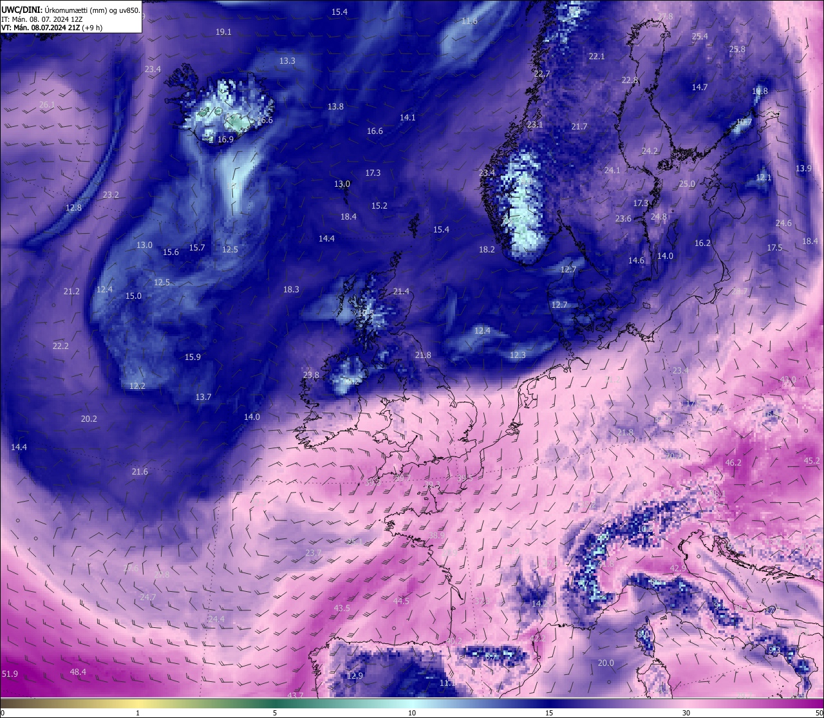Click the 0 label on the color scale
Screen dimensions: 824x718
pos(3,713)
